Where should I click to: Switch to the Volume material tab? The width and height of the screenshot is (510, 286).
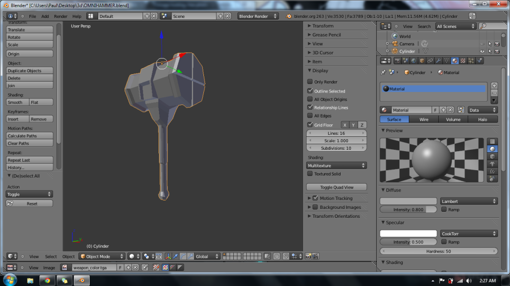(453, 119)
